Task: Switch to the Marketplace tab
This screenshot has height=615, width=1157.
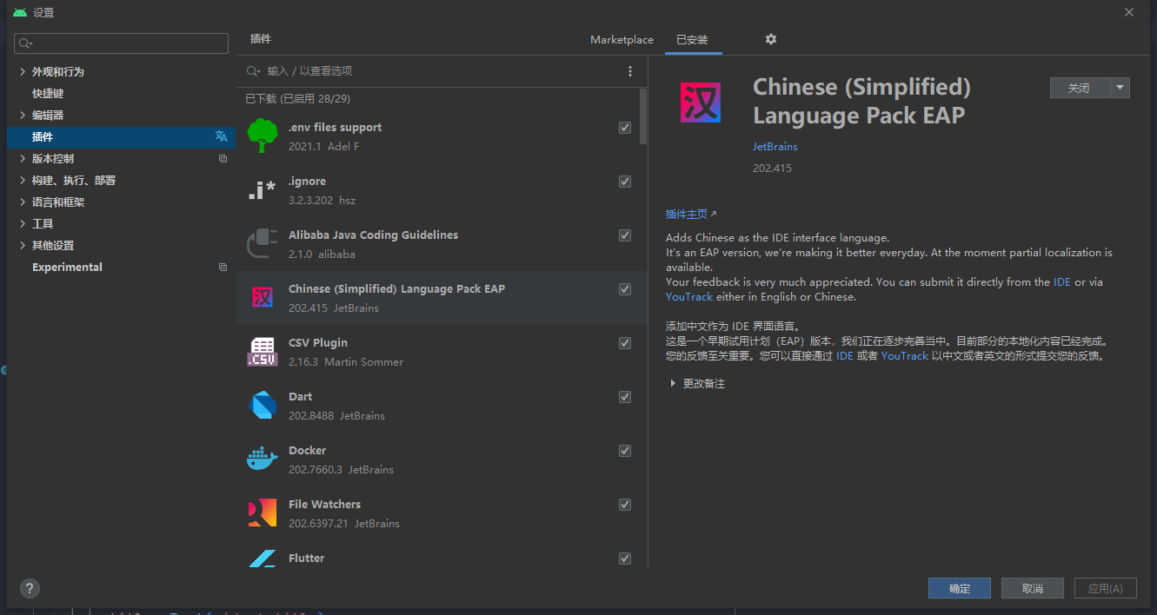Action: 622,40
